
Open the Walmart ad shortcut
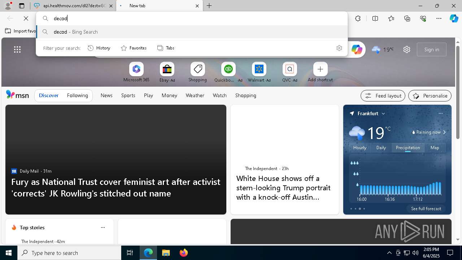tap(259, 72)
